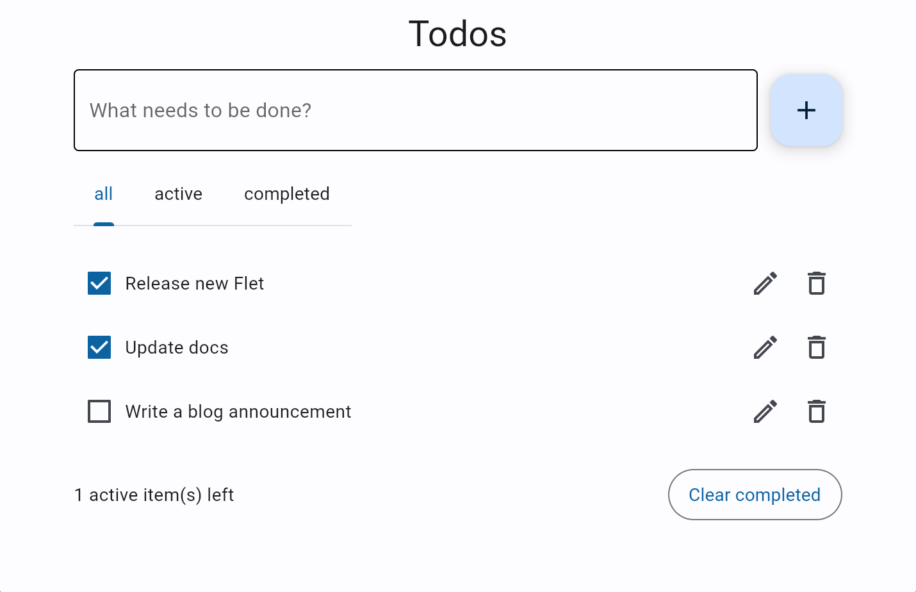Screen dimensions: 916x592
Task: Delete the 'Release new Flet' todo
Action: click(817, 283)
